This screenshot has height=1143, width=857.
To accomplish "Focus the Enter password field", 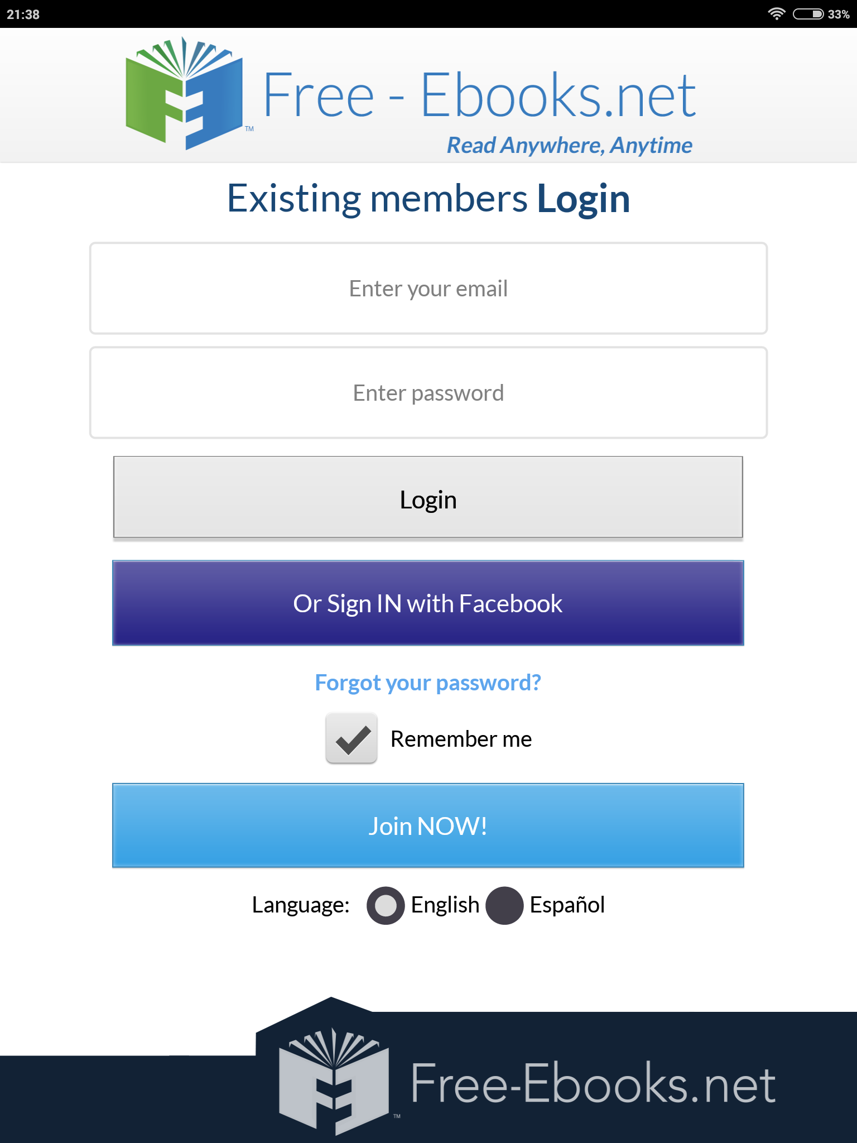I will pos(428,393).
